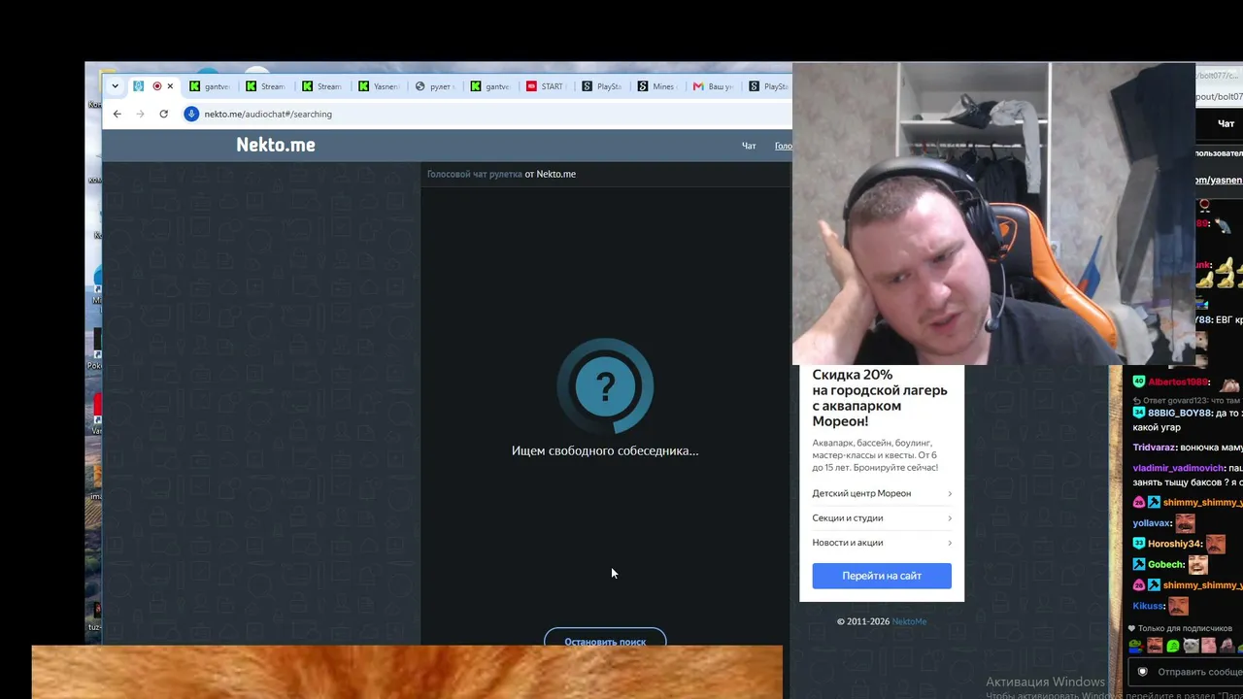Close the active Nekto.me audio chat tab
The width and height of the screenshot is (1243, 699).
(170, 86)
